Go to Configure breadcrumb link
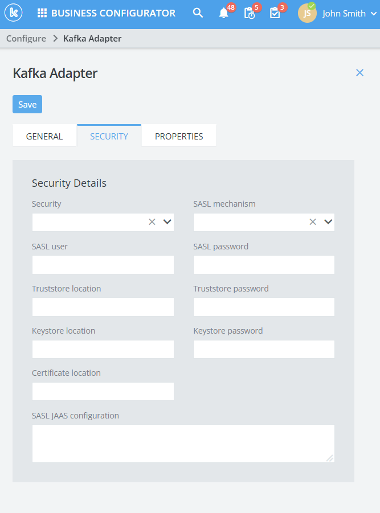The height and width of the screenshot is (513, 380). tap(26, 39)
